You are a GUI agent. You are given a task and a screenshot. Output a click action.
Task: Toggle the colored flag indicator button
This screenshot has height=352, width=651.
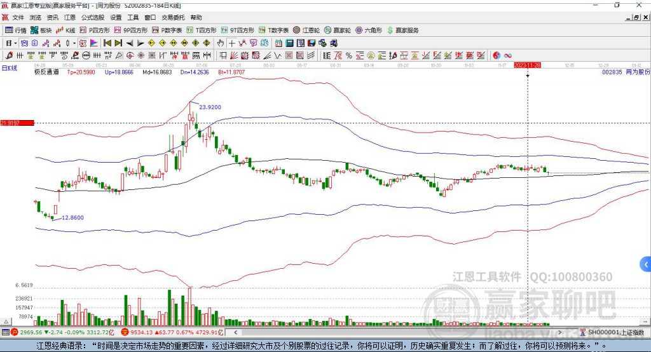click(94, 43)
